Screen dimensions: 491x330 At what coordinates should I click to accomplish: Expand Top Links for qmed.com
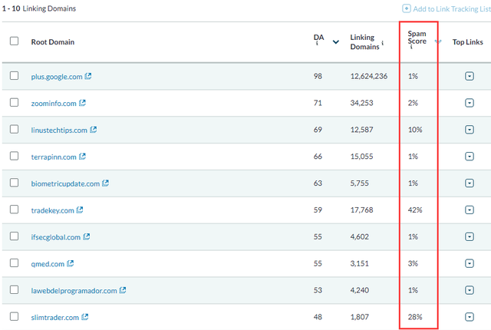(x=470, y=263)
